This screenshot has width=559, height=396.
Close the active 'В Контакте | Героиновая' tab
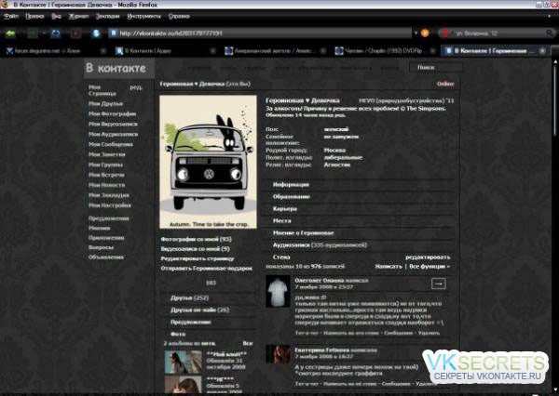pyautogui.click(x=542, y=51)
